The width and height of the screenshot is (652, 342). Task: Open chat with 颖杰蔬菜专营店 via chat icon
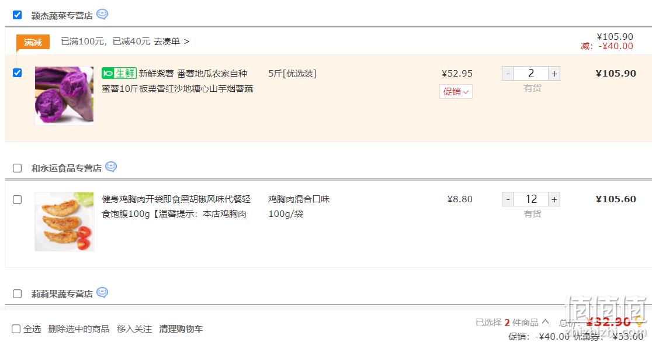(x=102, y=15)
